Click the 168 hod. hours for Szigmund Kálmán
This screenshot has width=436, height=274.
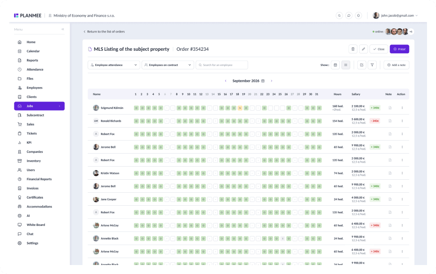[x=338, y=106]
